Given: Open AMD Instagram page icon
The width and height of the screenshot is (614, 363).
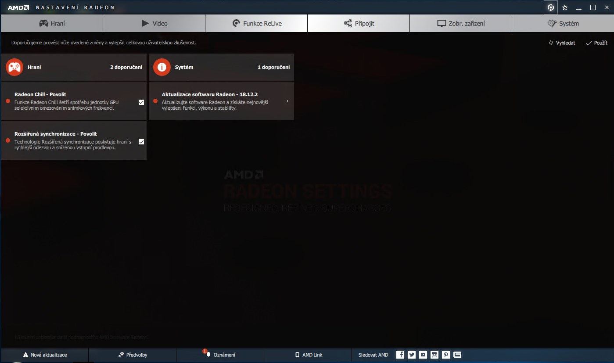Looking at the screenshot, I should pyautogui.click(x=434, y=355).
